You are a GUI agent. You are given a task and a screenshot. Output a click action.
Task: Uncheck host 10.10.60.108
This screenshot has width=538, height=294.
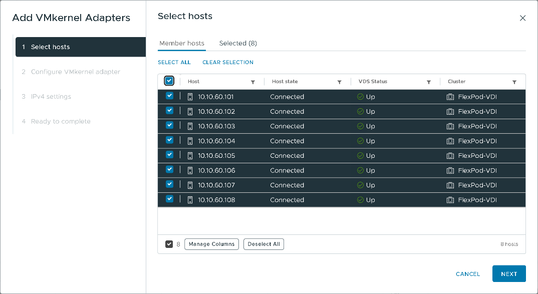point(169,199)
